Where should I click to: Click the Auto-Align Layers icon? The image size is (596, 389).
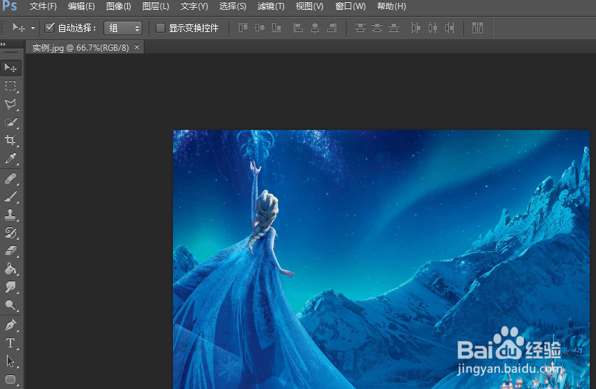click(x=477, y=28)
